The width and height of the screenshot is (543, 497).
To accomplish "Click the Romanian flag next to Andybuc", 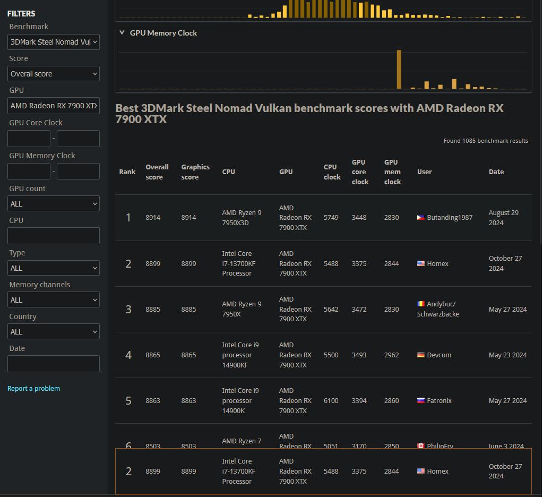I will pos(421,304).
